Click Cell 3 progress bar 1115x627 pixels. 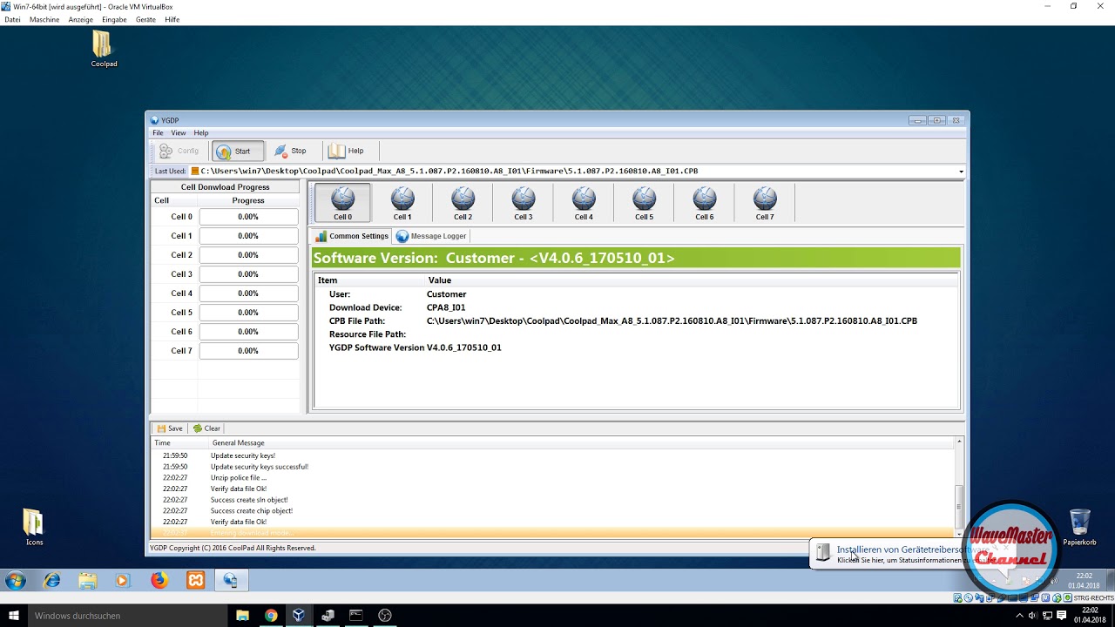click(248, 274)
